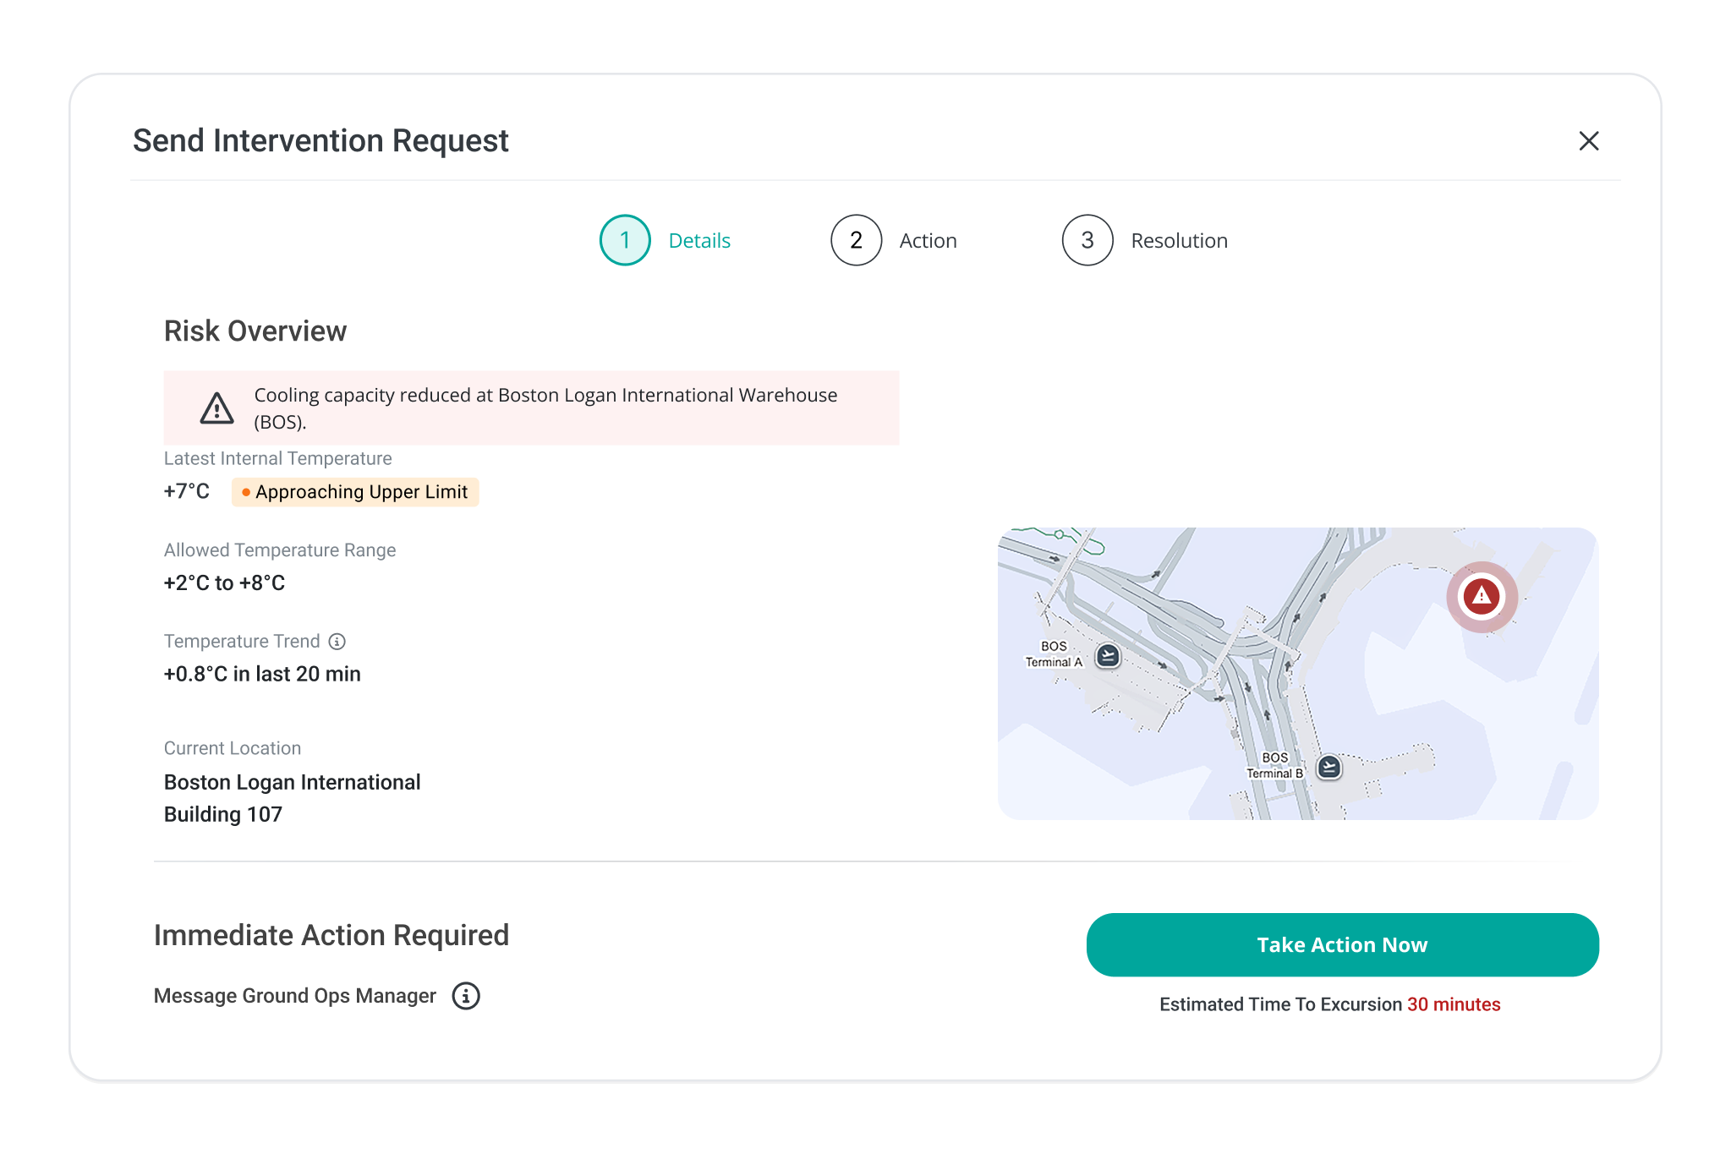Click the Message Ground Ops Manager text
The height and width of the screenshot is (1154, 1731).
(x=295, y=996)
